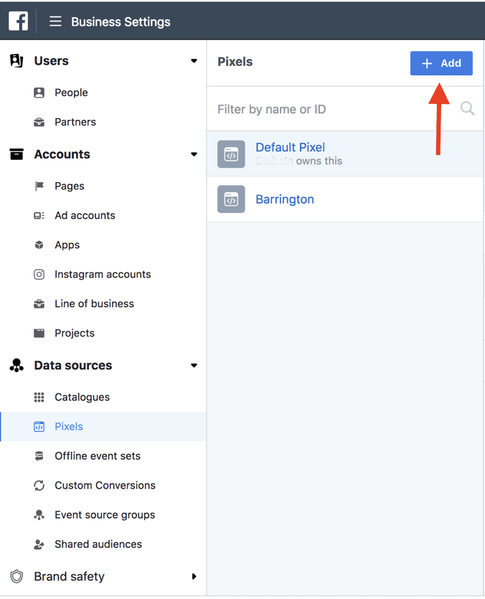Open the Pages section via its flag icon
This screenshot has width=485, height=599.
tap(39, 186)
